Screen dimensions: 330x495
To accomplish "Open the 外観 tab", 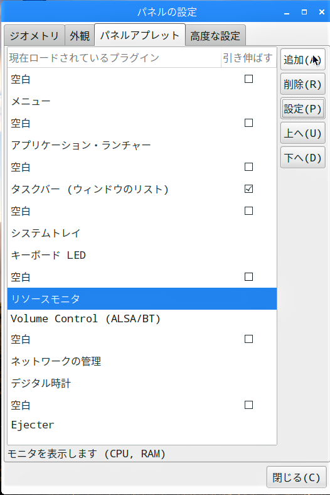I will (x=80, y=36).
